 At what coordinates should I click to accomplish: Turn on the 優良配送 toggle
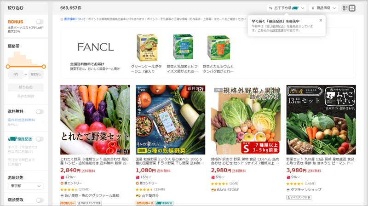[x=40, y=139]
